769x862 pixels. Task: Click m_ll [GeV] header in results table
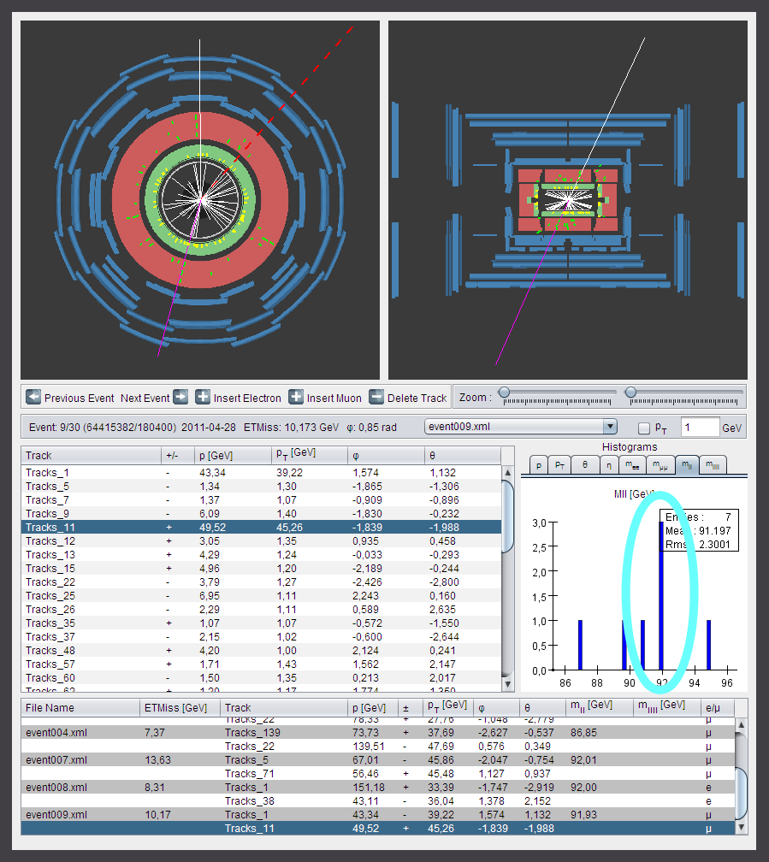(x=600, y=707)
